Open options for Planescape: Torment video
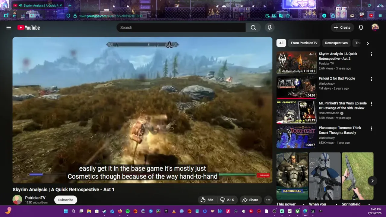 coord(371,128)
